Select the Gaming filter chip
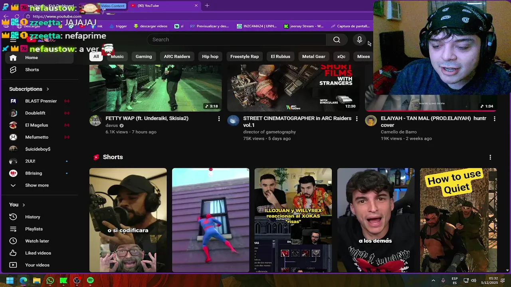The height and width of the screenshot is (287, 511). (144, 57)
